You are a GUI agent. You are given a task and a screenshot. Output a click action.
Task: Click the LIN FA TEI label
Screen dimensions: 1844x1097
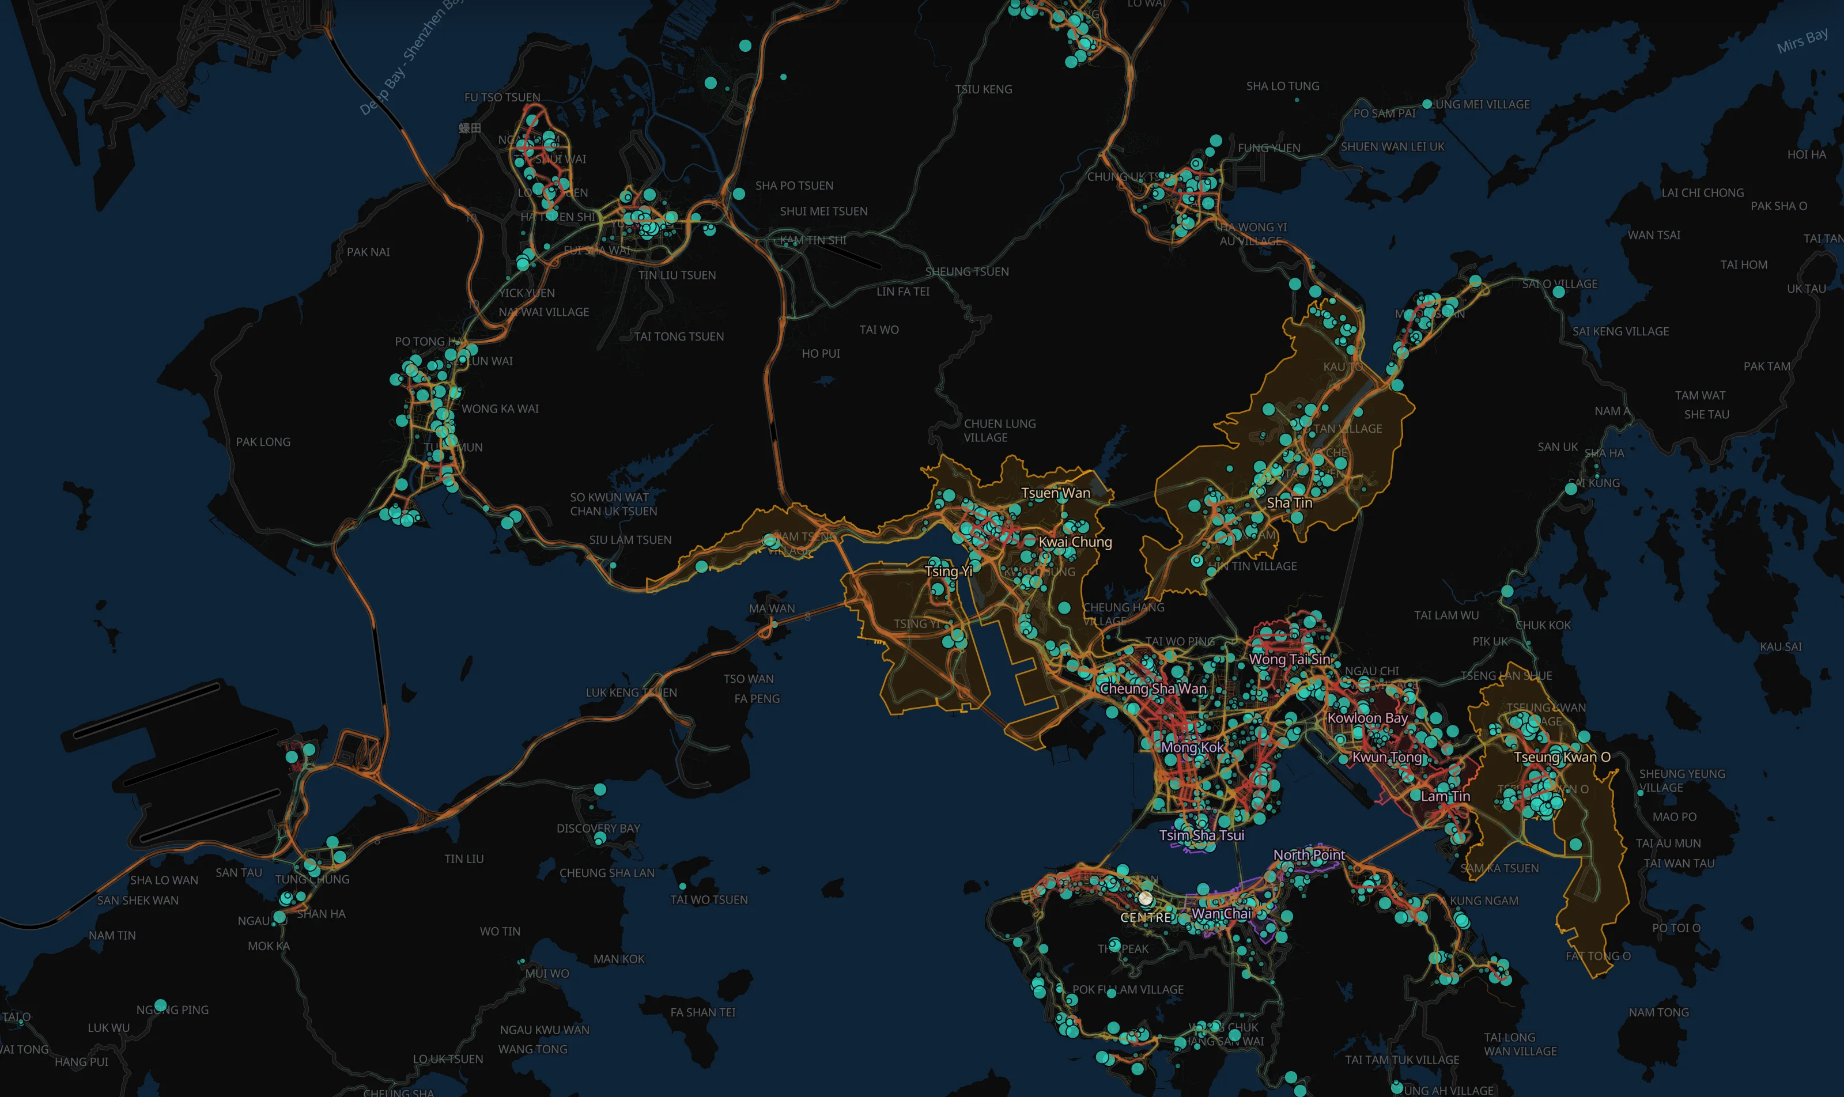(903, 292)
